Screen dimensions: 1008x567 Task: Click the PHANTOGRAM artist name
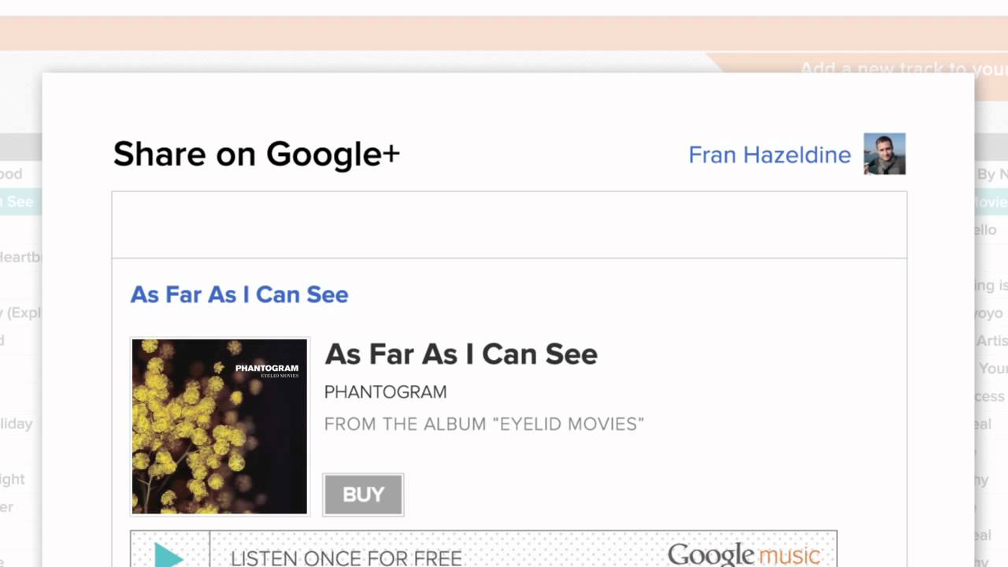pyautogui.click(x=385, y=392)
